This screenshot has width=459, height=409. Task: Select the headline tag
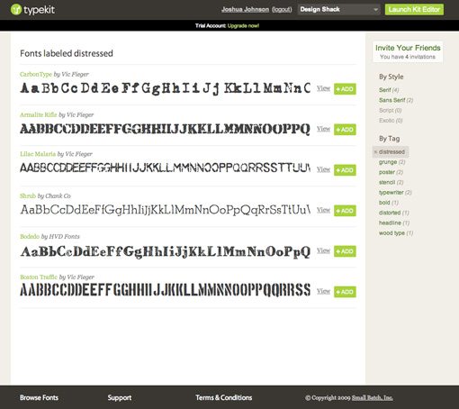pyautogui.click(x=390, y=223)
